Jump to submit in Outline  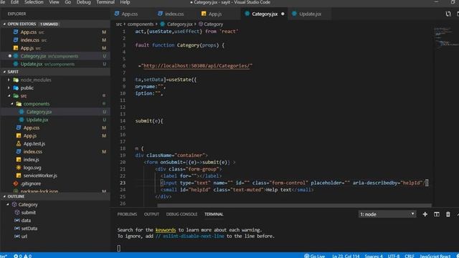[x=29, y=212]
